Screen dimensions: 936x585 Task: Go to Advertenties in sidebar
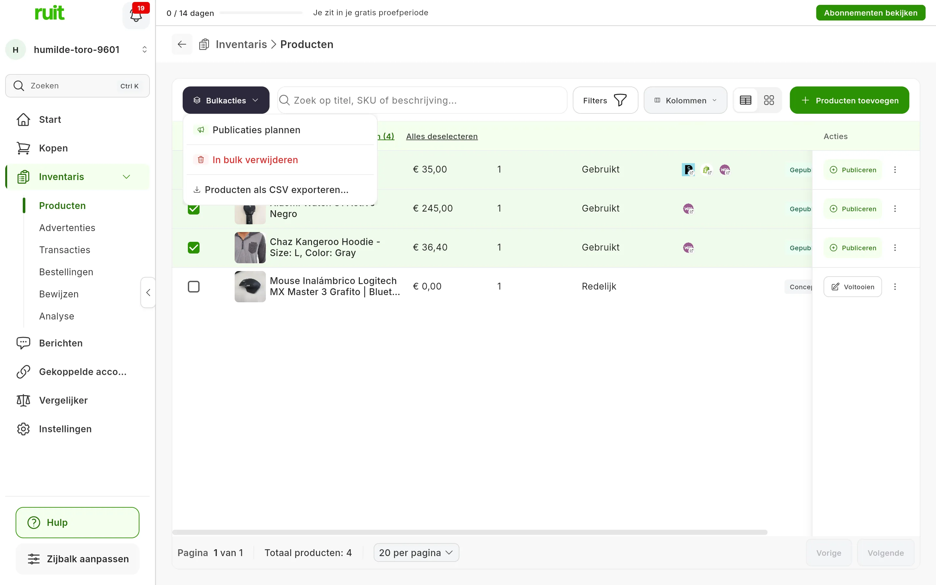pos(67,228)
